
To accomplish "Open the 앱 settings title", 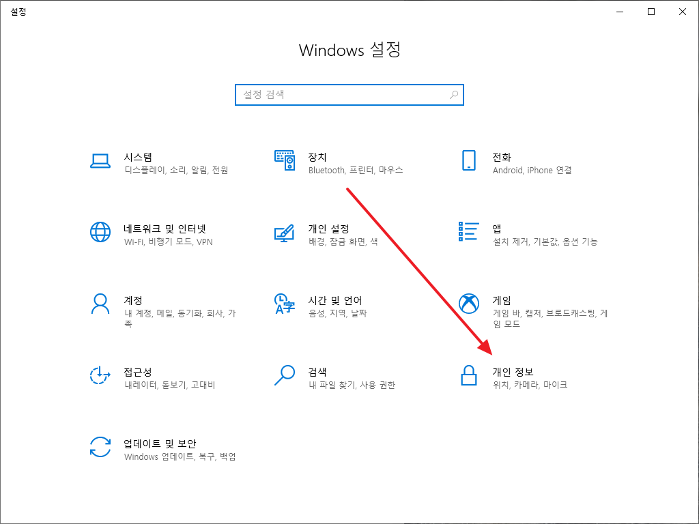I will 497,229.
